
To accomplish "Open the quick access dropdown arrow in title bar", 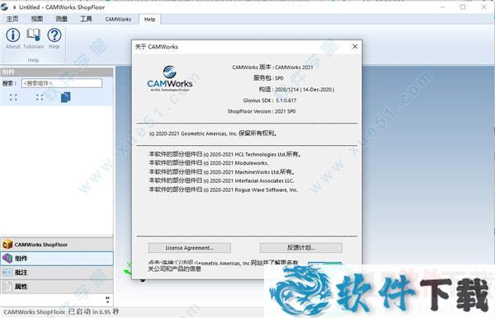I will pyautogui.click(x=14, y=7).
